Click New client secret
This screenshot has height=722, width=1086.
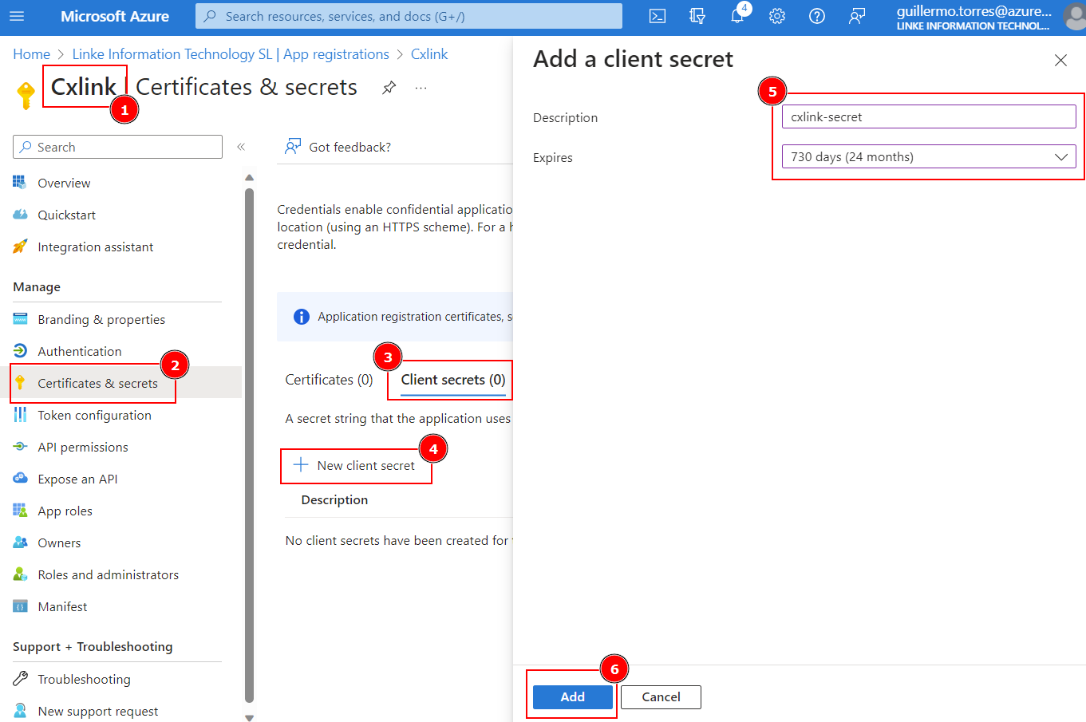click(355, 465)
